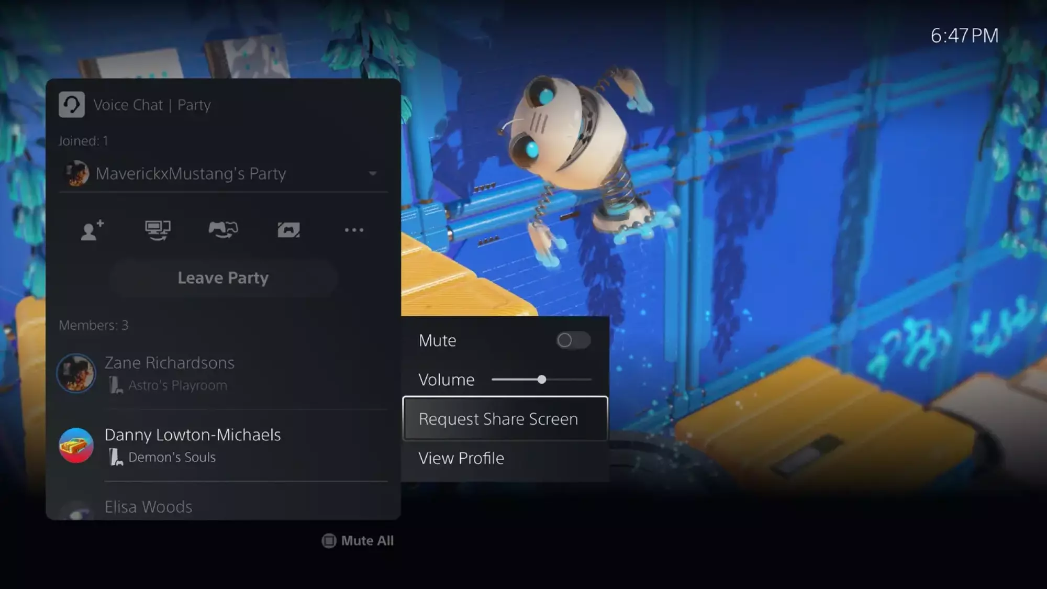The height and width of the screenshot is (589, 1047).
Task: Click Demon's Souls game label under Danny
Action: 172,457
